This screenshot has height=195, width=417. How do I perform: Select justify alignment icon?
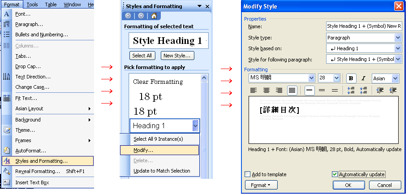click(292, 90)
